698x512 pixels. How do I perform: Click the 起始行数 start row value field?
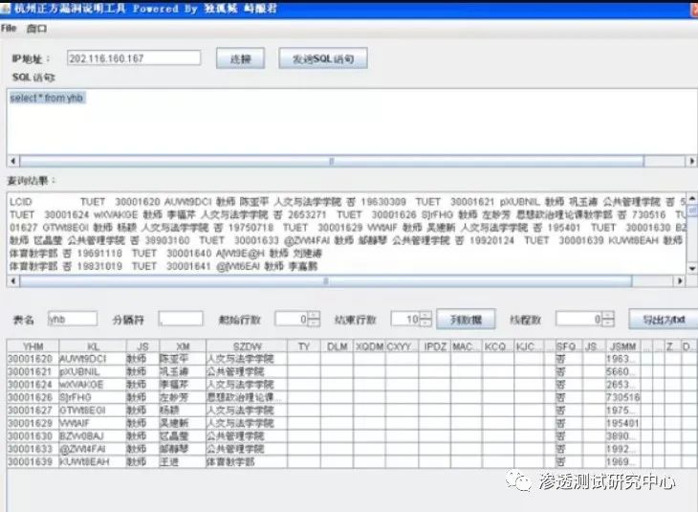click(292, 319)
